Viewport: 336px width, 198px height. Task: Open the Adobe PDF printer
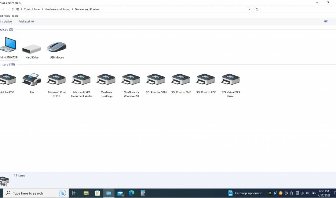click(6, 79)
